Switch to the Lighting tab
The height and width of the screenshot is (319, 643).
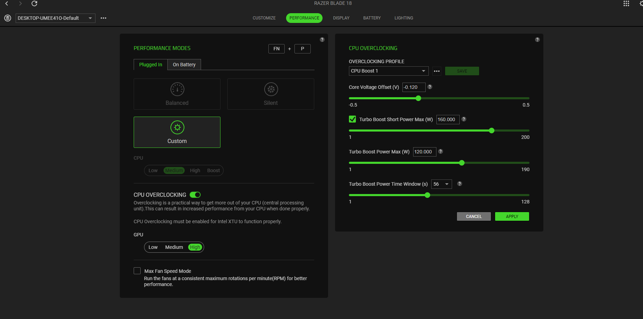404,18
